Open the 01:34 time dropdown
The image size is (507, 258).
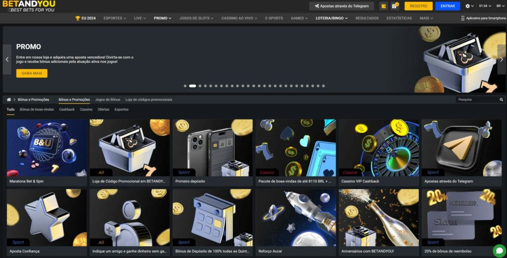[485, 6]
